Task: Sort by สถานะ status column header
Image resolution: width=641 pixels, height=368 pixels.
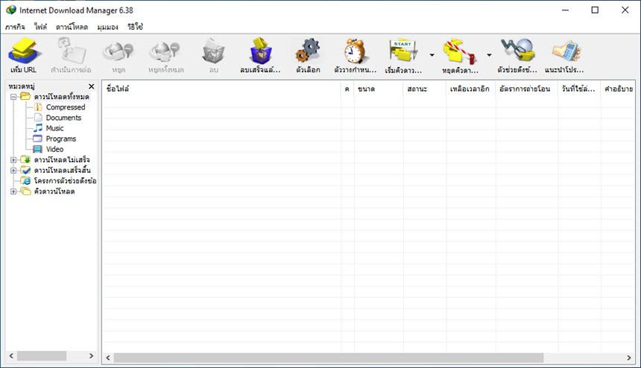Action: click(425, 89)
